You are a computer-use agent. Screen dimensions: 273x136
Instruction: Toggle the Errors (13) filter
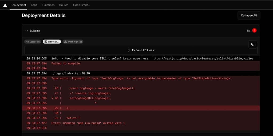click(x=52, y=42)
